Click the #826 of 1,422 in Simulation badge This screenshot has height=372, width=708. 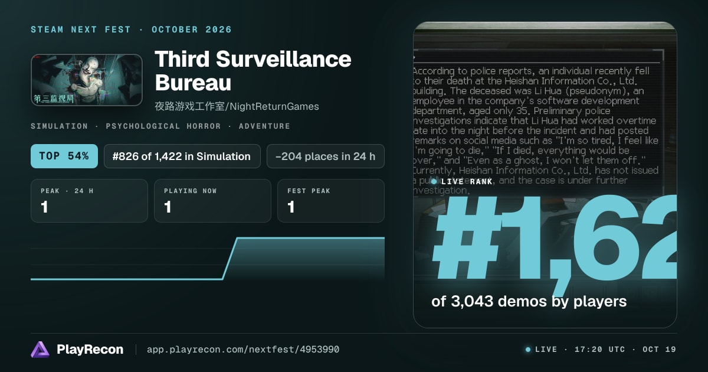(x=182, y=156)
